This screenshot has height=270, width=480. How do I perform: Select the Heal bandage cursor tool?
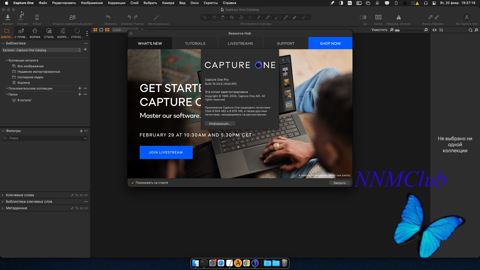click(x=268, y=17)
